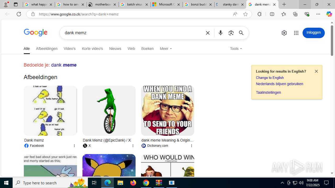Screen dimensions: 335x188
Task: Close the 'dank memz' tab
Action: [x=274, y=4]
